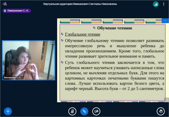
Task: Click the blue phone audio button
Action: click(x=84, y=111)
